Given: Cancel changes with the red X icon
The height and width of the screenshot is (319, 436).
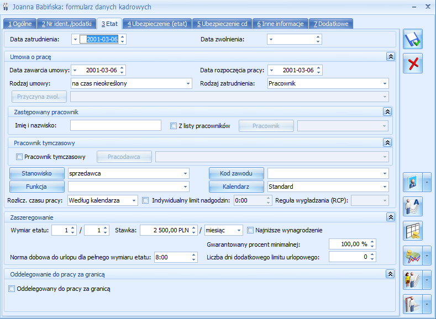Looking at the screenshot, I should [x=413, y=63].
